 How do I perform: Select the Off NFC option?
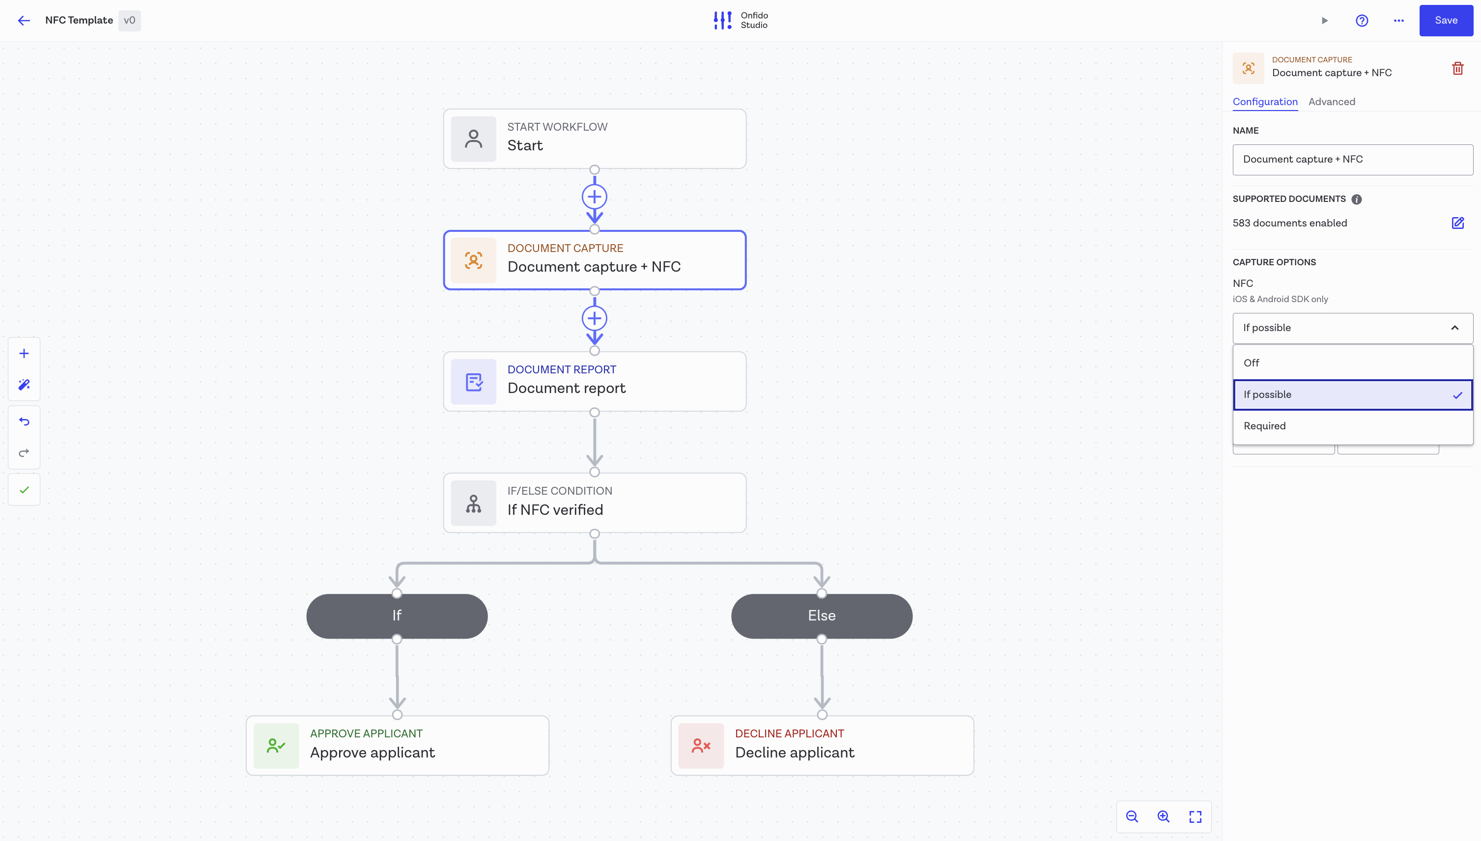[x=1352, y=363]
